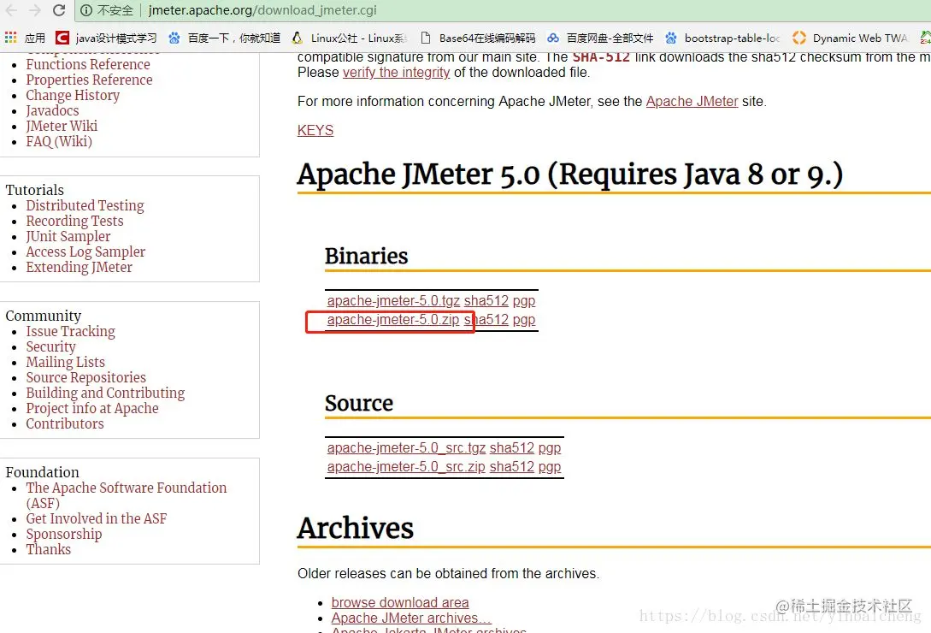Follow the 'verify the integrity' link
Screen dimensions: 931x633
[x=396, y=73]
